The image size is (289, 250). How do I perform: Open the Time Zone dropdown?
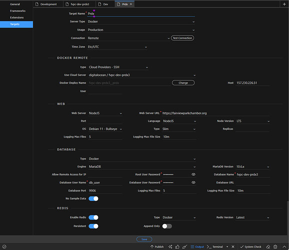coord(117,47)
